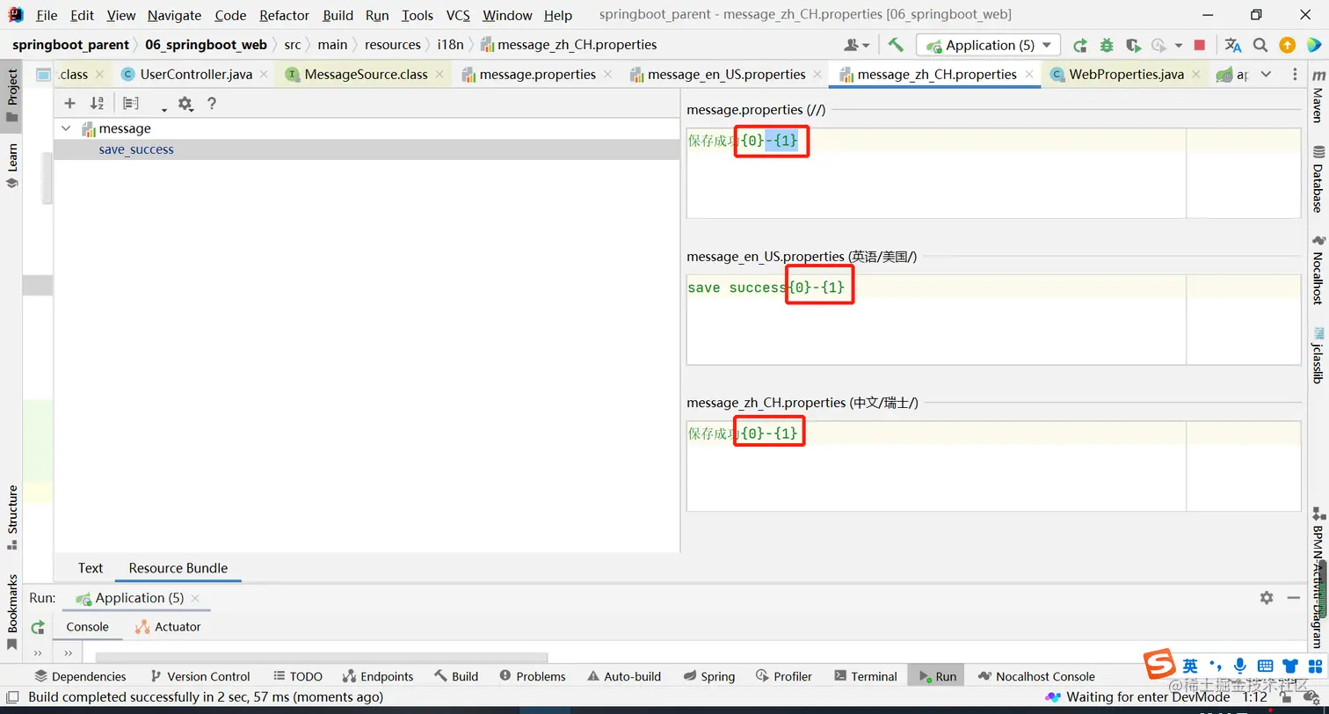Click the plus icon to add a new property
This screenshot has width=1329, height=714.
pyautogui.click(x=70, y=104)
